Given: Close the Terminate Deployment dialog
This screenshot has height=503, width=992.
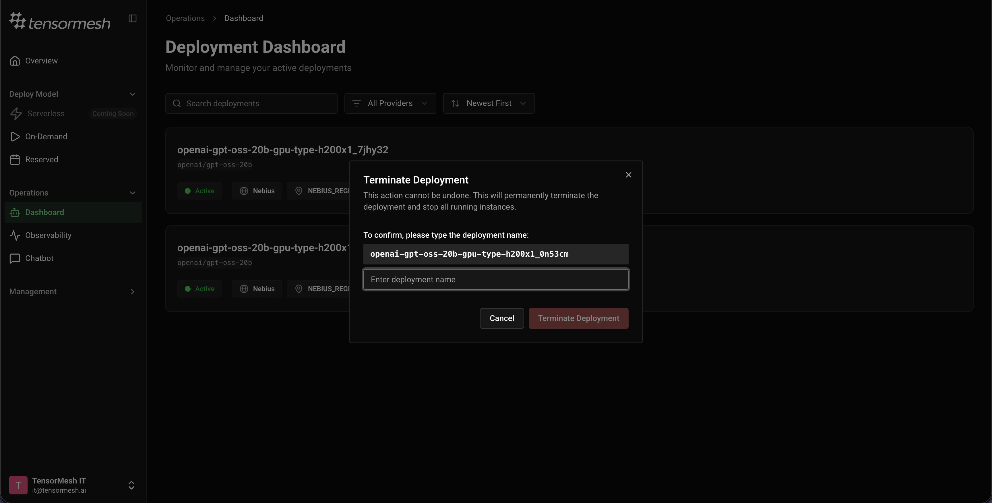Looking at the screenshot, I should click(x=628, y=175).
